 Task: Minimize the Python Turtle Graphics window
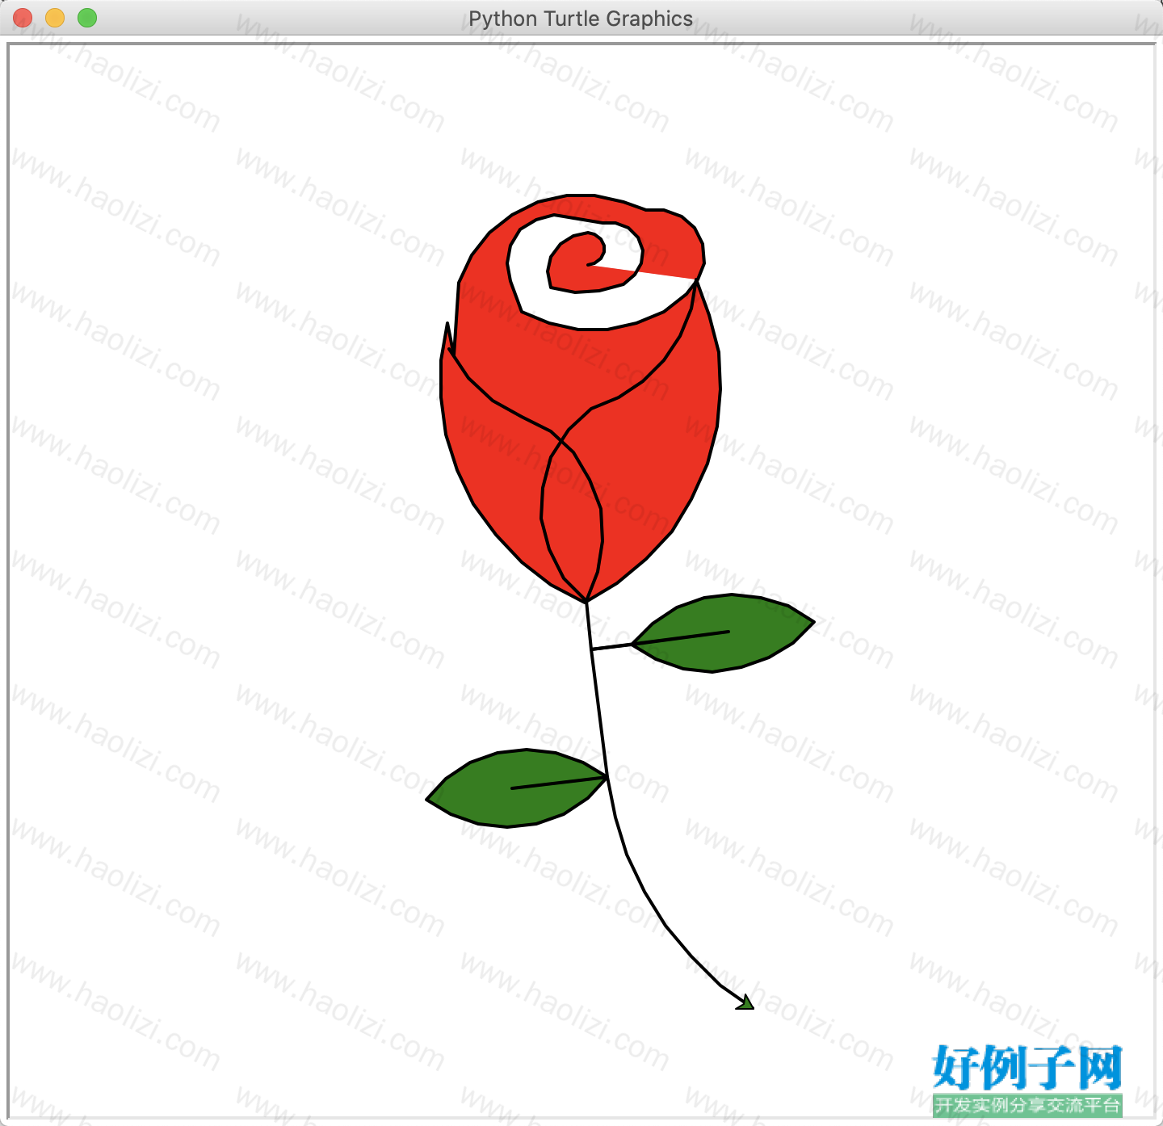pyautogui.click(x=55, y=18)
